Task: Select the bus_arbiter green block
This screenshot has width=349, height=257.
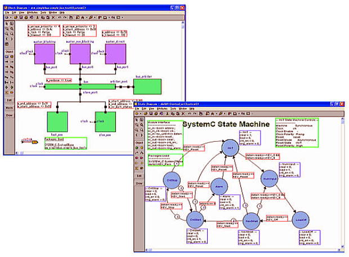Action: 147,87
